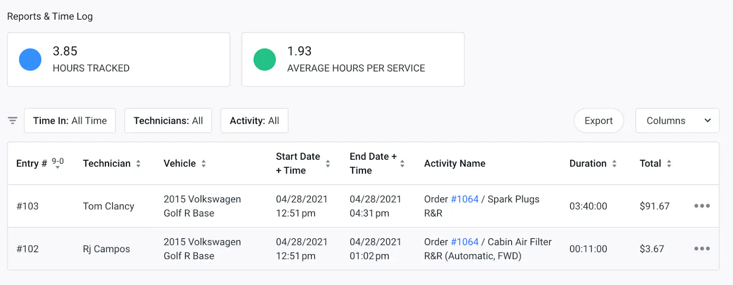Select the Tom Clancy technician cell

pyautogui.click(x=109, y=206)
